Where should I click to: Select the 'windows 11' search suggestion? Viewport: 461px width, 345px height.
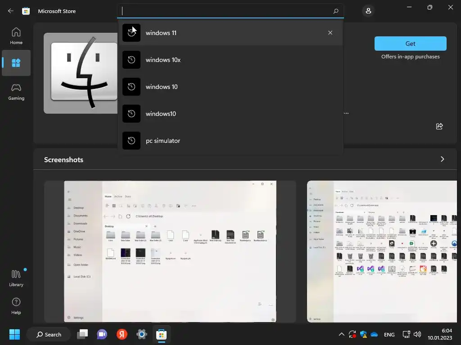point(230,33)
